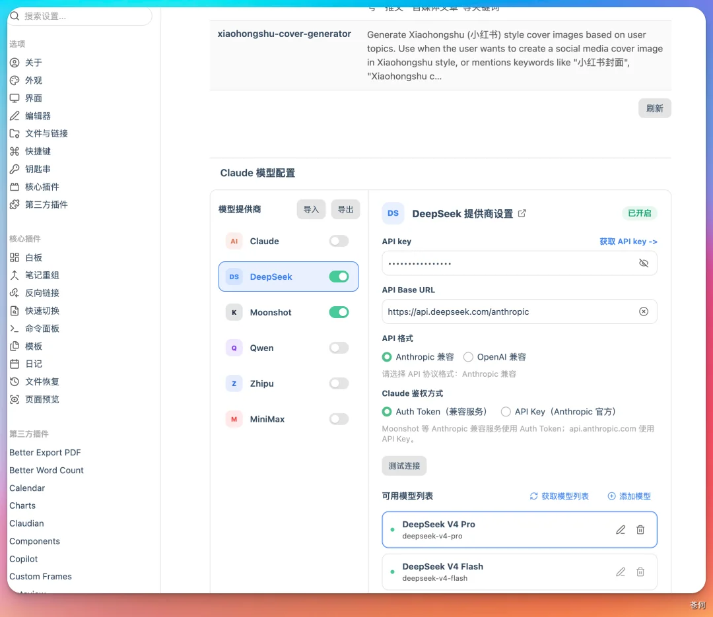Viewport: 713px width, 617px height.
Task: Open 白板 plugin icon
Action: coord(15,257)
